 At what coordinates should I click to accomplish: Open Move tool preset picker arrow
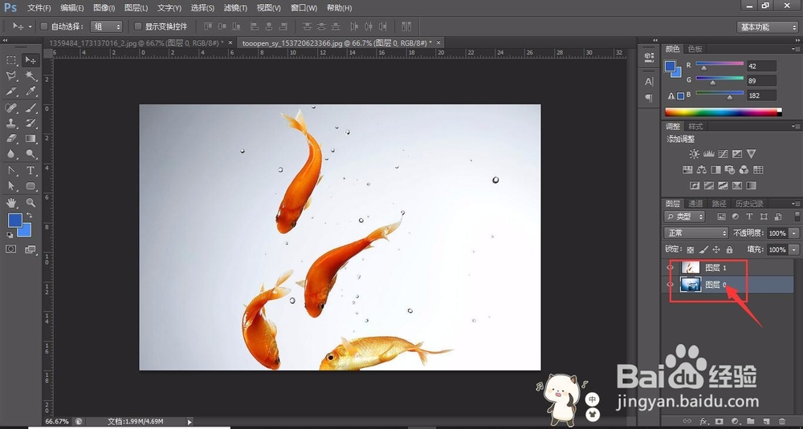tap(30, 26)
